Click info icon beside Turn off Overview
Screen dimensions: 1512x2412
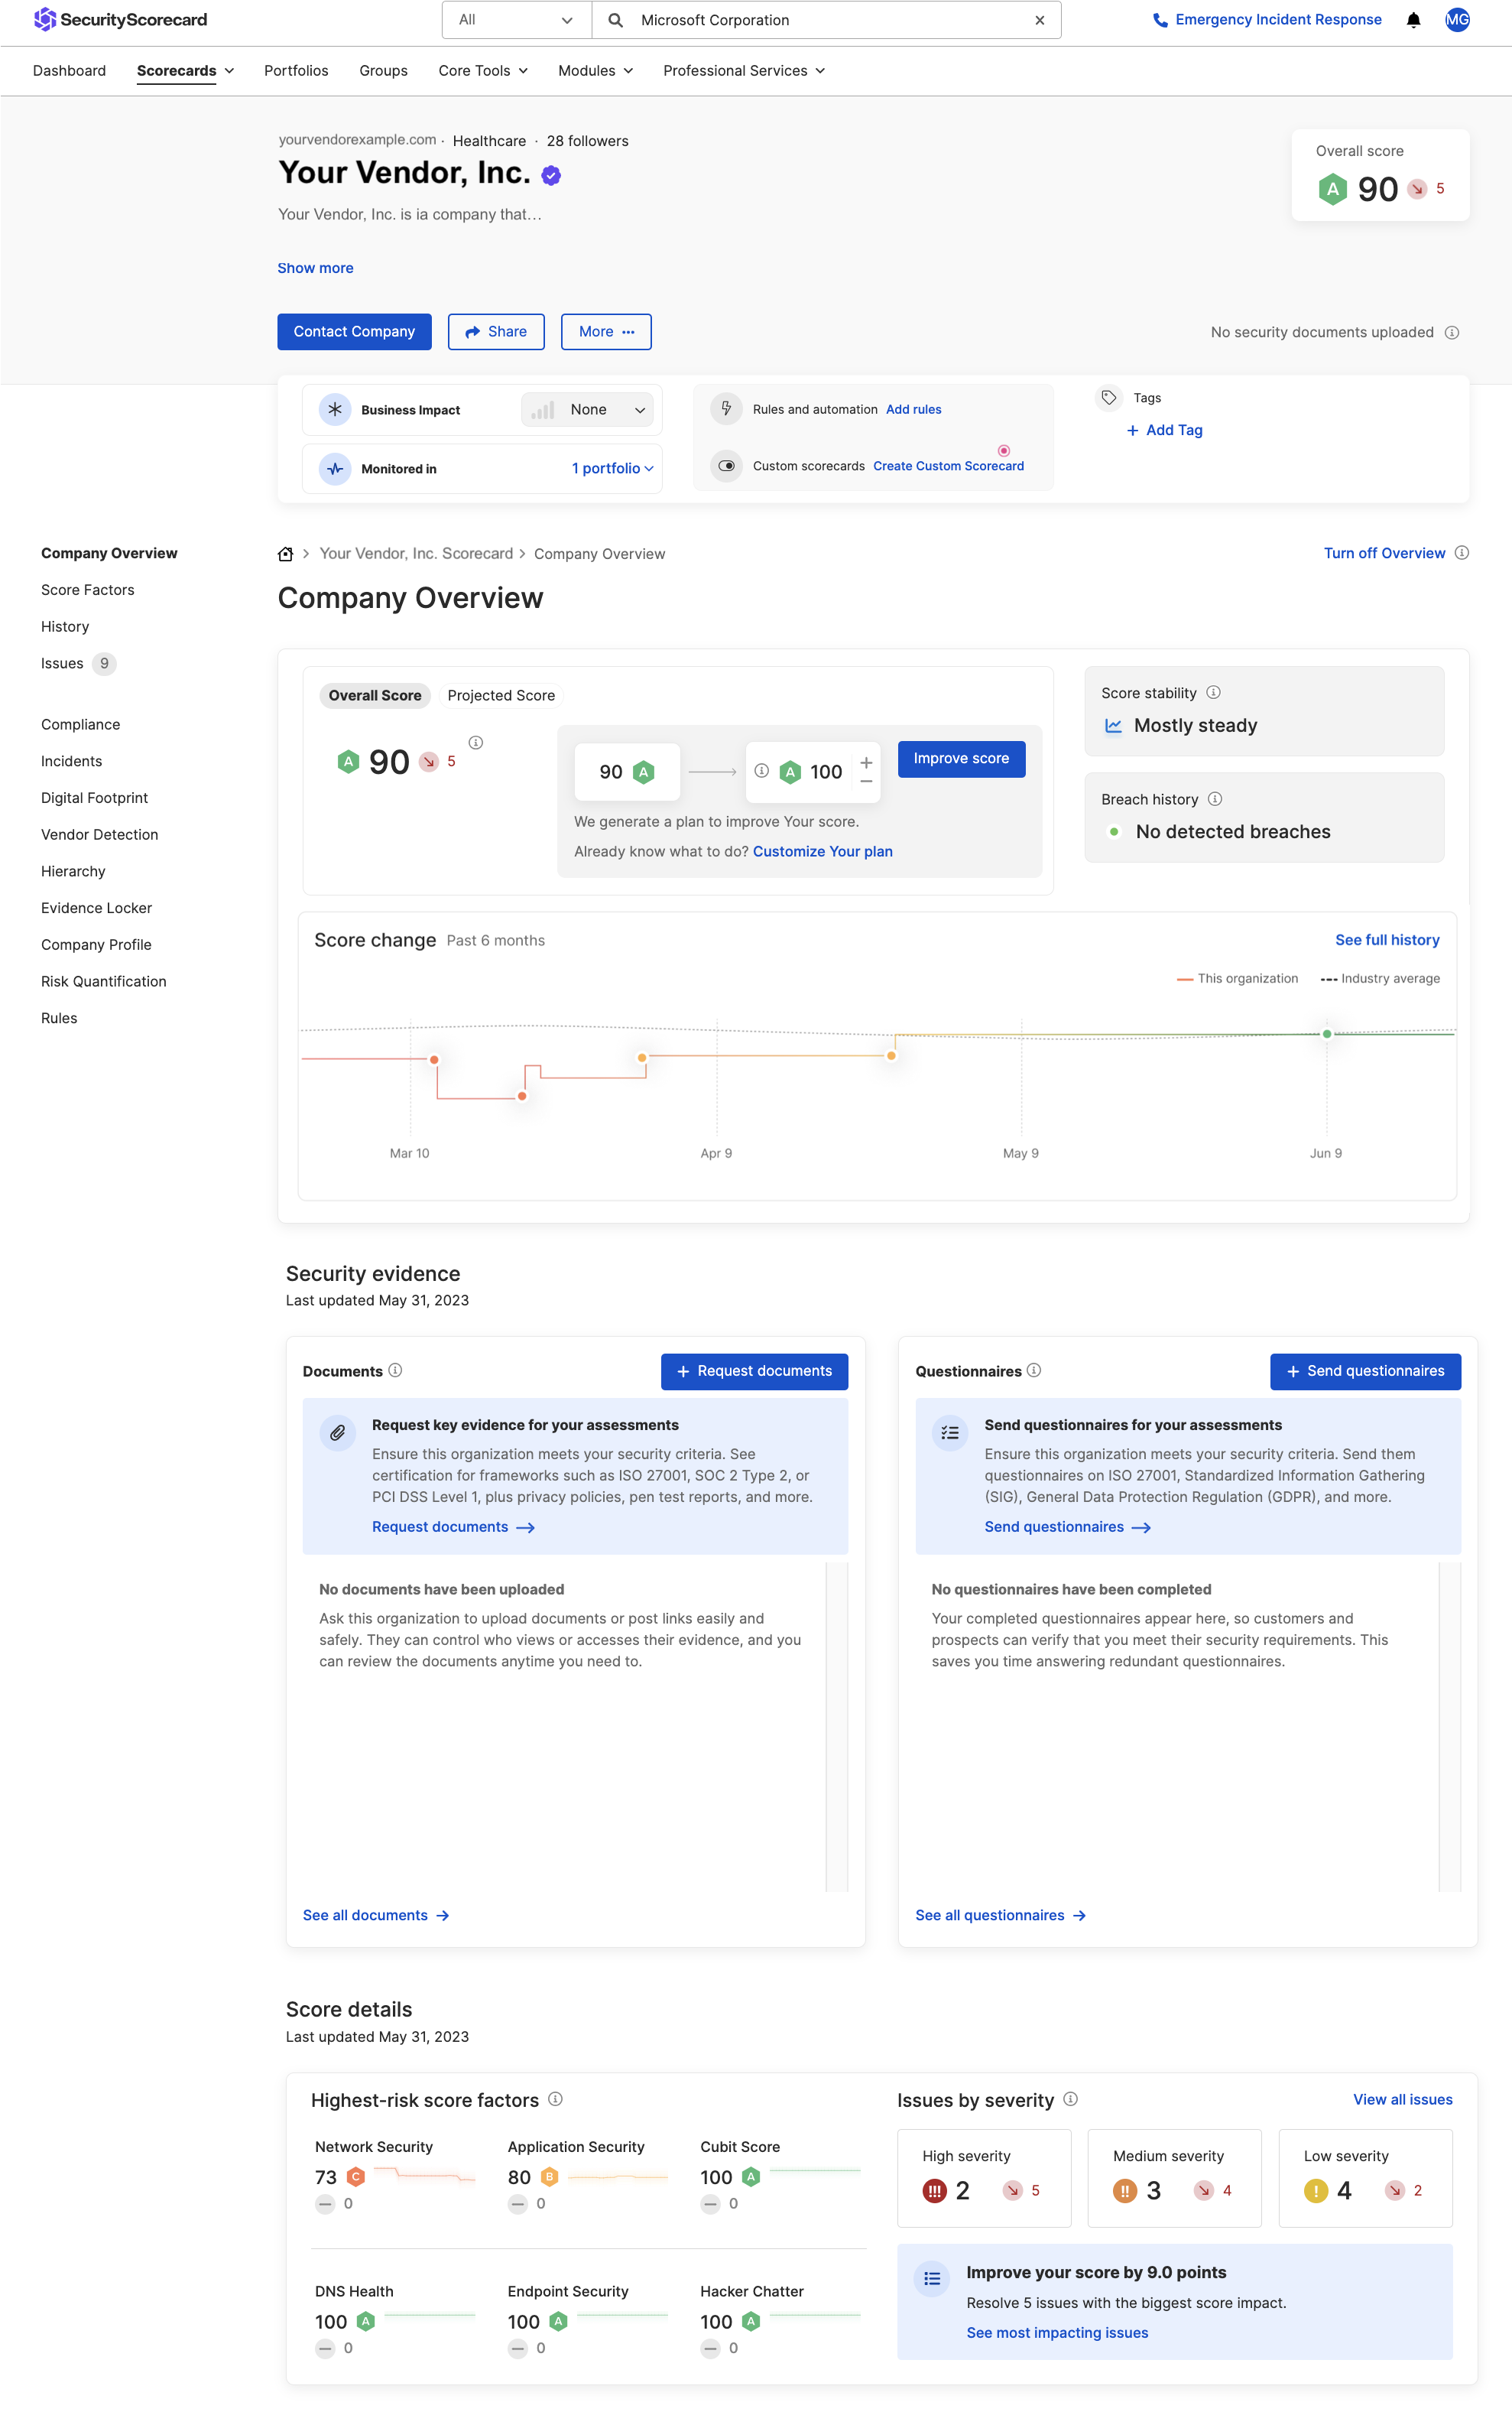[1461, 553]
